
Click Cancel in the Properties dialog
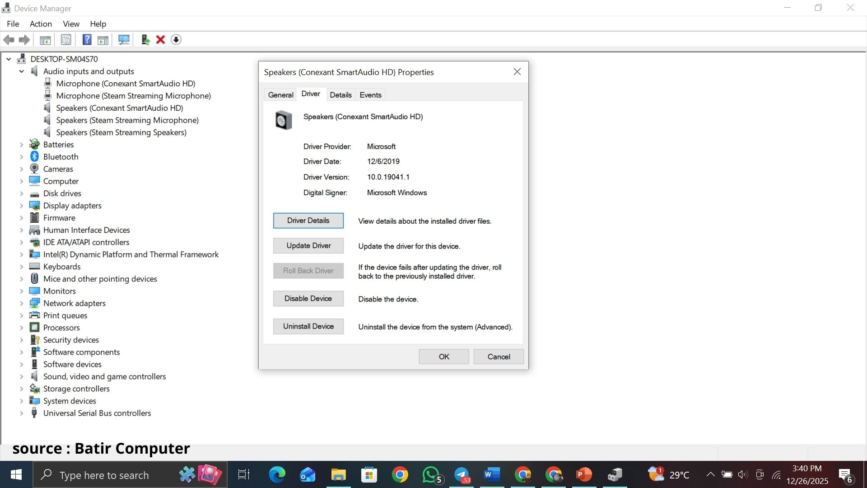pos(499,357)
